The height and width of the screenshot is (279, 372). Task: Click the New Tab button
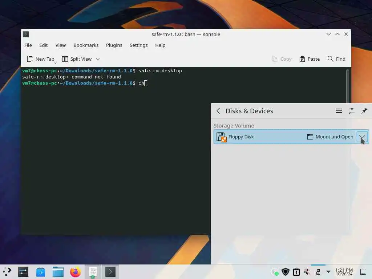click(x=41, y=59)
